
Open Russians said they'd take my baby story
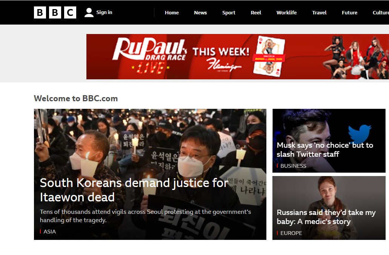pos(326,217)
